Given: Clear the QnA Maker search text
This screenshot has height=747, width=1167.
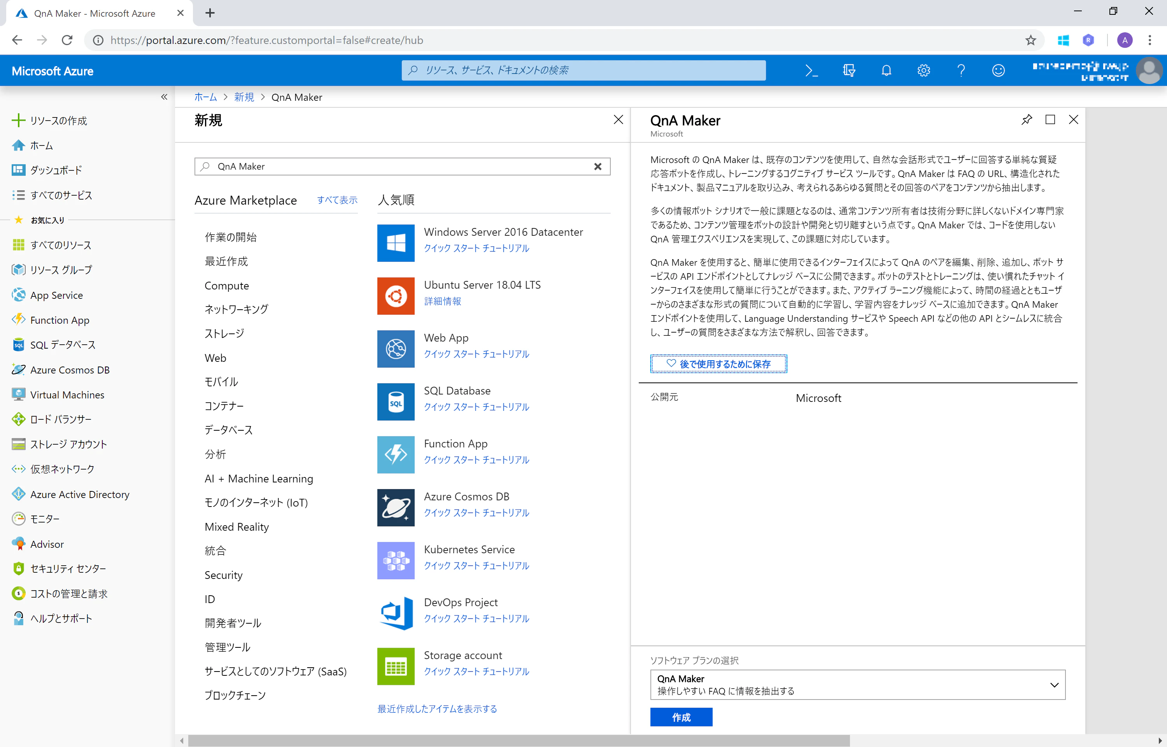Looking at the screenshot, I should [598, 167].
